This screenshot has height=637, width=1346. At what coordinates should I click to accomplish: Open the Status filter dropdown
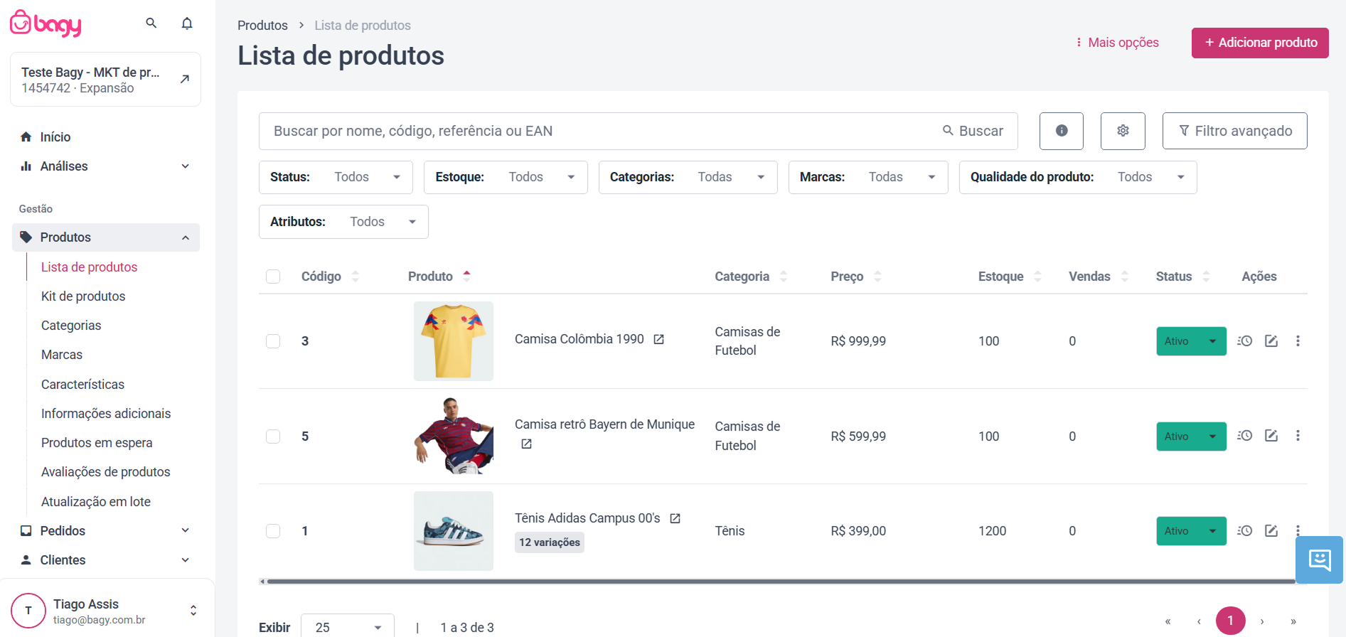pyautogui.click(x=336, y=177)
